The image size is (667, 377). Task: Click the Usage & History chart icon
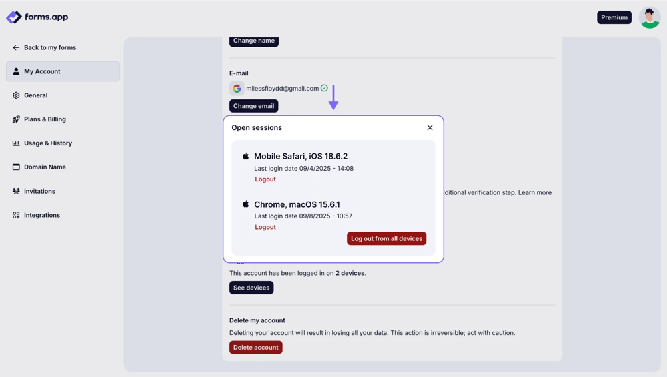point(16,143)
